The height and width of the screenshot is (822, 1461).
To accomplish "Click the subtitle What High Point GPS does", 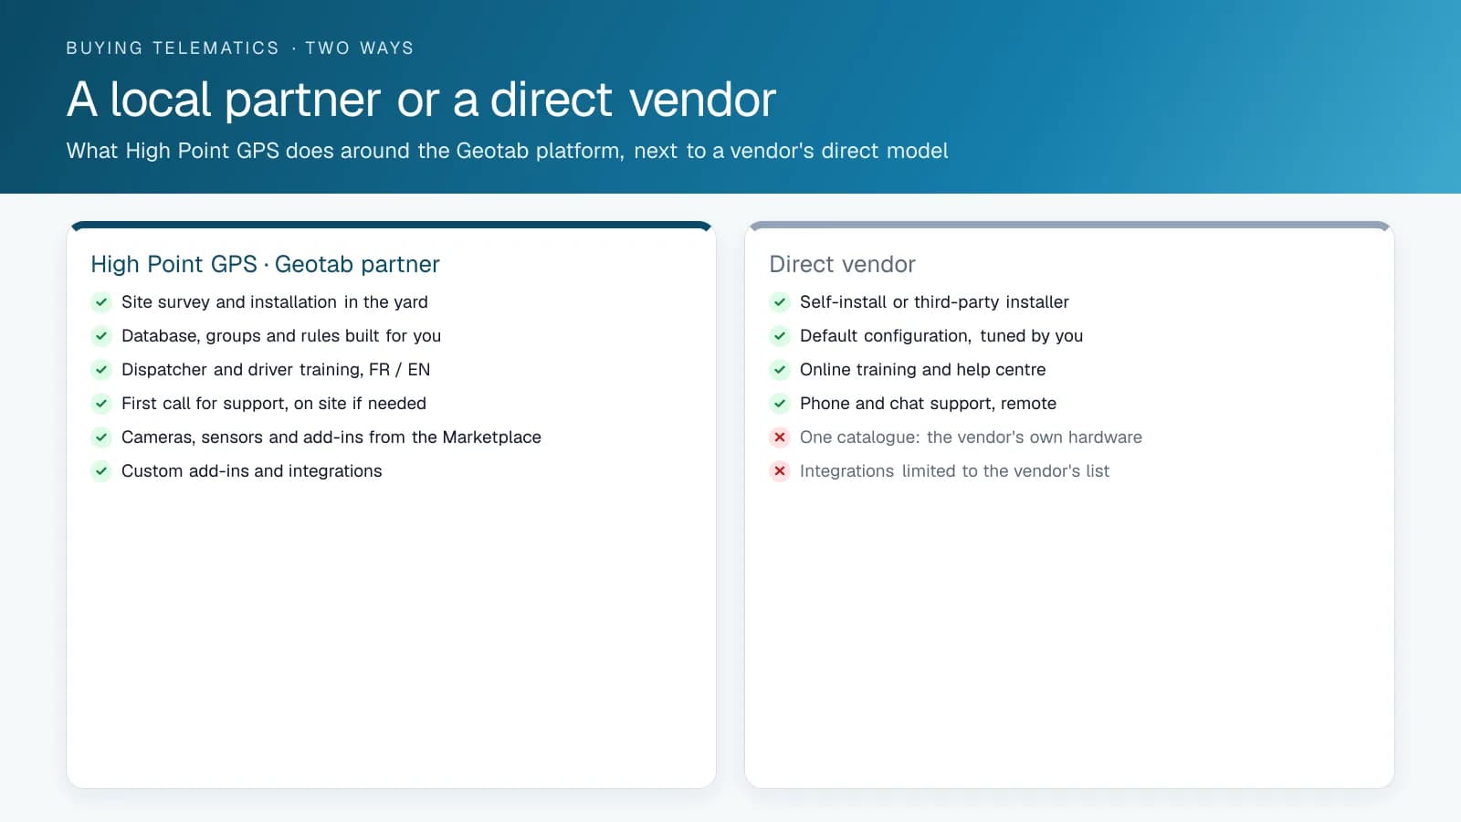I will click(x=507, y=151).
